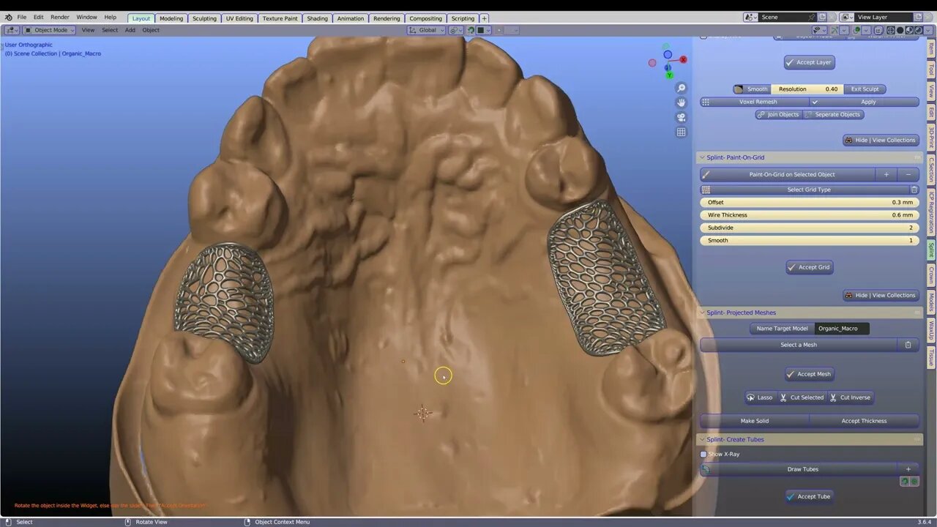Click the Exit Sculpt button
Viewport: 937px width, 527px height.
tap(865, 89)
